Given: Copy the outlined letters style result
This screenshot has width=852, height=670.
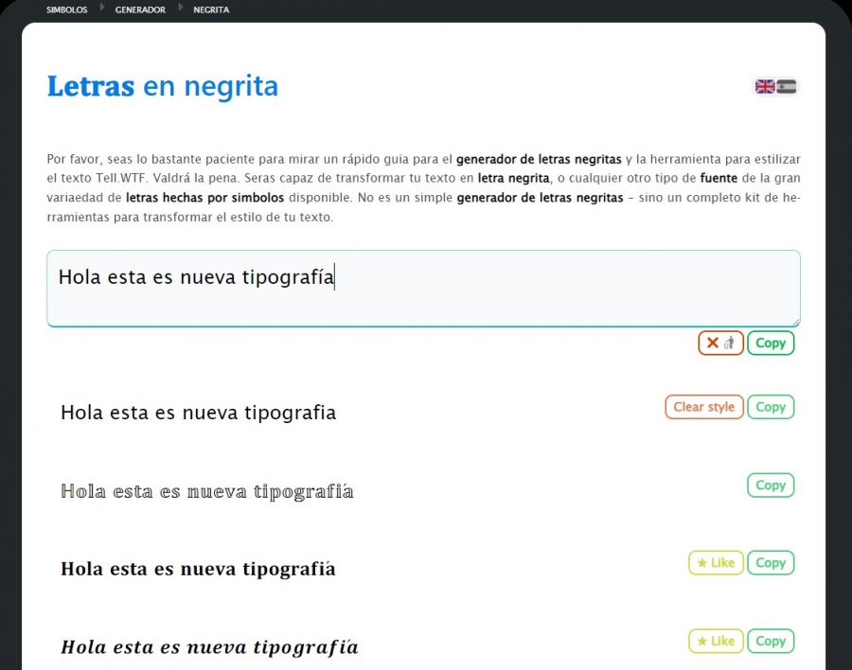Looking at the screenshot, I should point(771,485).
